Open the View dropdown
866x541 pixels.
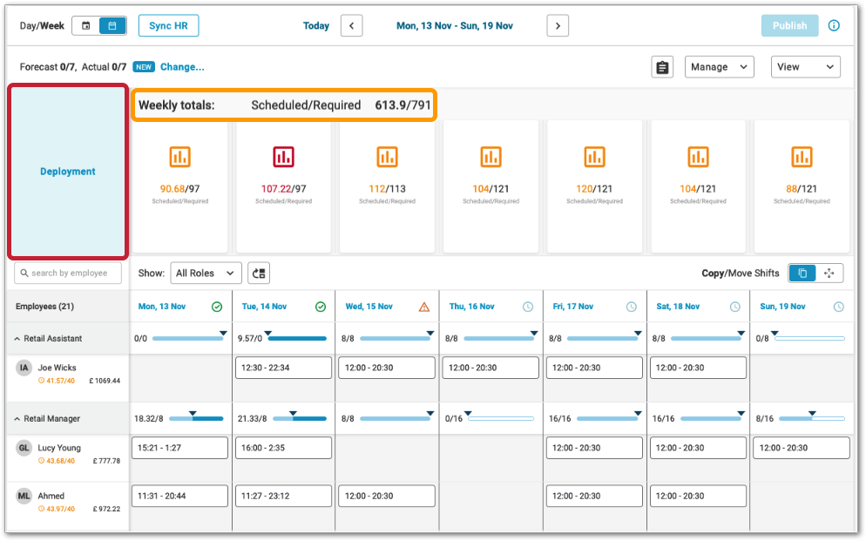(x=805, y=67)
